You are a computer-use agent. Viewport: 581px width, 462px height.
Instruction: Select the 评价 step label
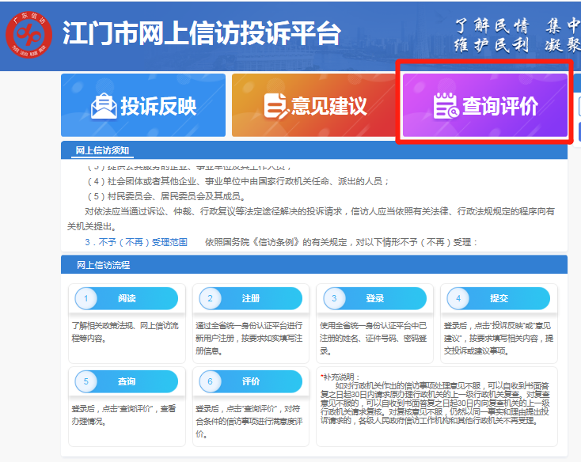click(x=251, y=381)
